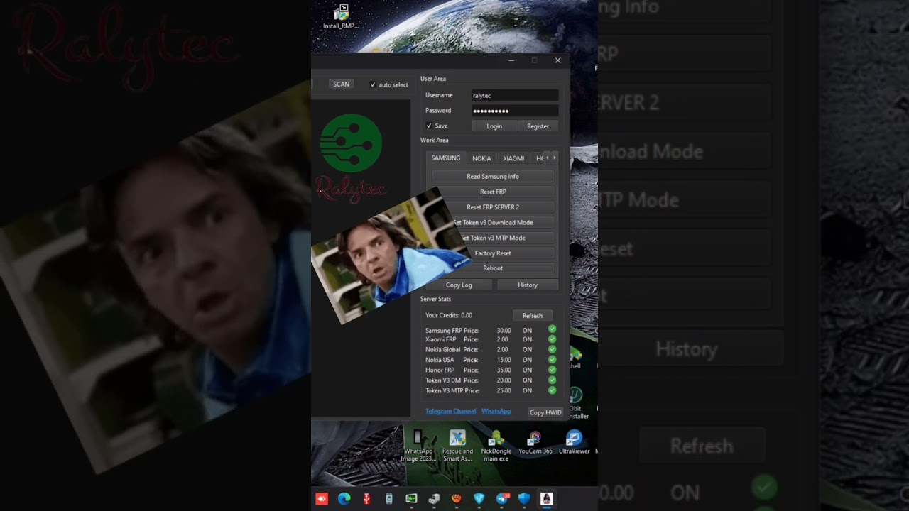Open the phone app icon in the taskbar
The height and width of the screenshot is (511, 909).
[x=389, y=499]
